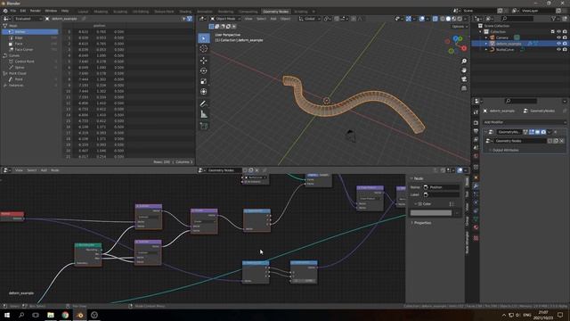Open the Window menu
The height and width of the screenshot is (321, 570).
click(x=51, y=11)
